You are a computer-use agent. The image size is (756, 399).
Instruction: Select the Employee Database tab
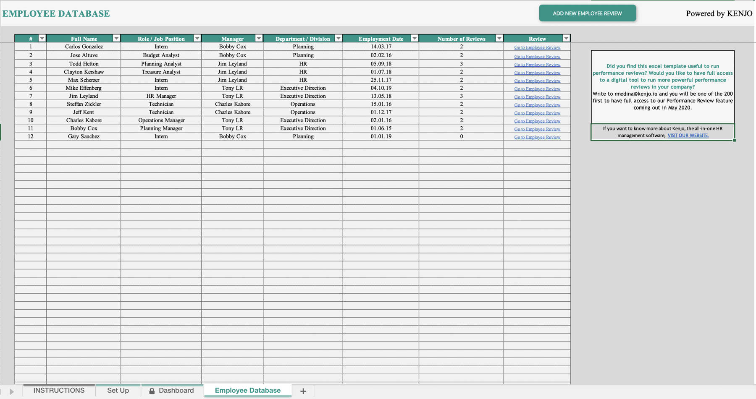pyautogui.click(x=248, y=390)
